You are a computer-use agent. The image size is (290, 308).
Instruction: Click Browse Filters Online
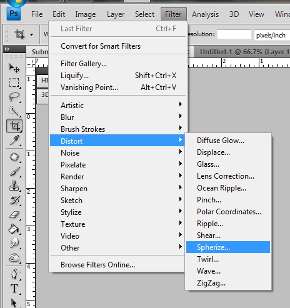[x=117, y=265]
